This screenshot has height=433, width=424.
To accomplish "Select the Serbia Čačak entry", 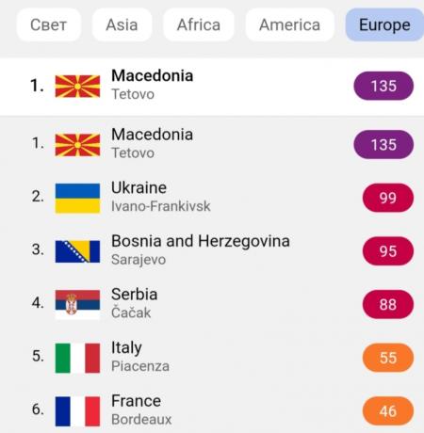I will pyautogui.click(x=212, y=304).
